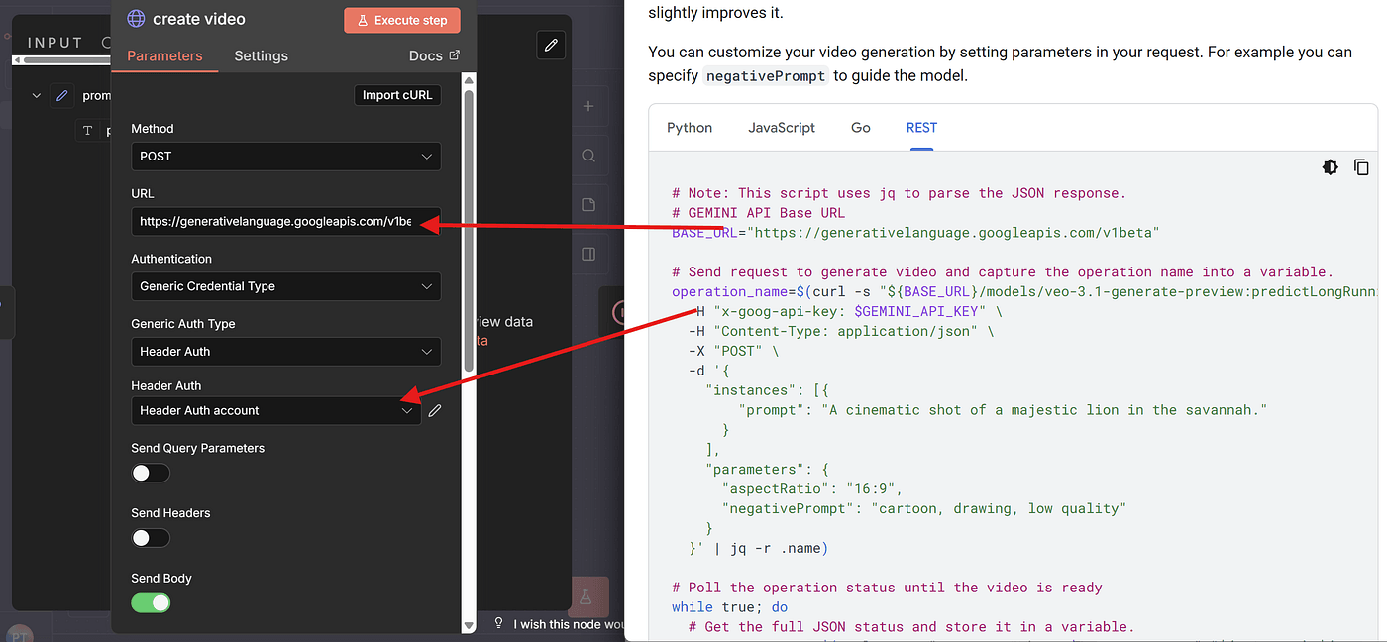The height and width of the screenshot is (642, 1387).
Task: Select the Python code tab
Action: tap(690, 128)
